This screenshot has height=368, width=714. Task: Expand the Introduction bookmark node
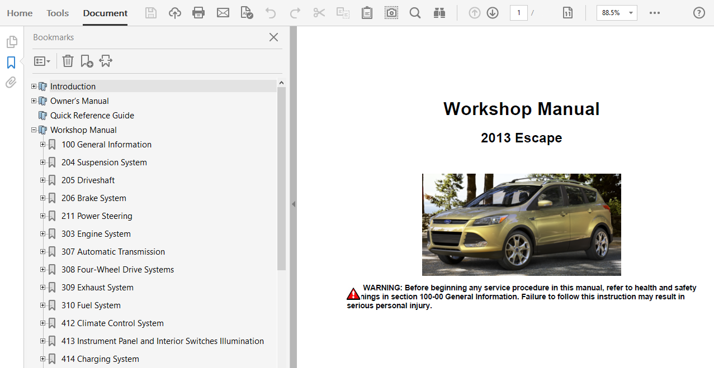tap(34, 87)
